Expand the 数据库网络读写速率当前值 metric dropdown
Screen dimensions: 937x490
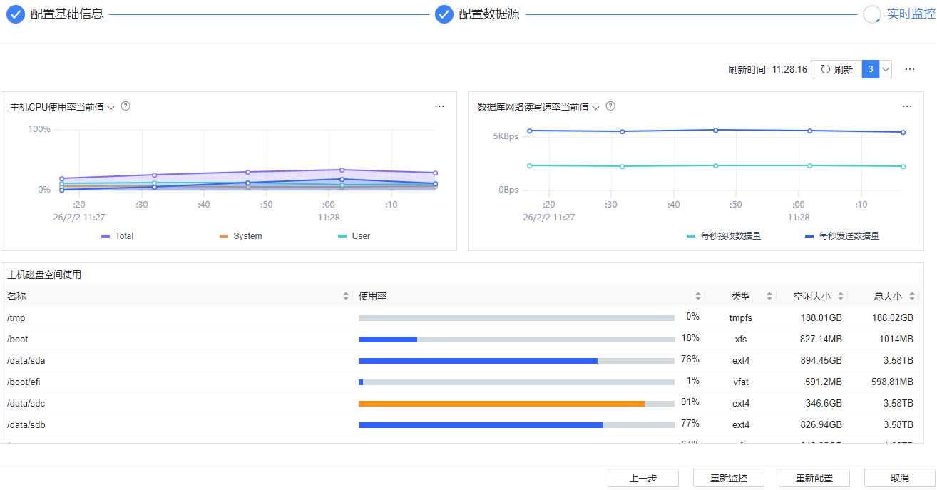[x=595, y=107]
